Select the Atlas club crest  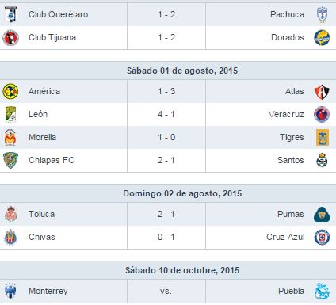pyautogui.click(x=322, y=92)
